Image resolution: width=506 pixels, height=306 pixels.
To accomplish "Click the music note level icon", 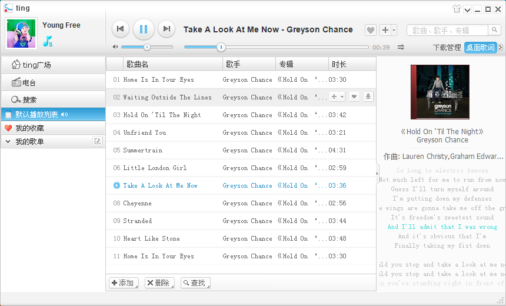I will tap(48, 41).
